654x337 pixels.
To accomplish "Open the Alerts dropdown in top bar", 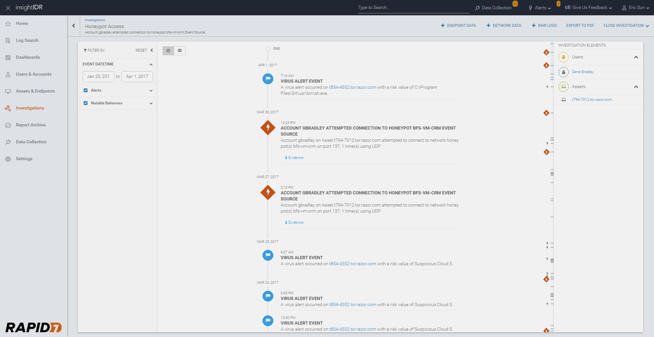I will click(540, 8).
